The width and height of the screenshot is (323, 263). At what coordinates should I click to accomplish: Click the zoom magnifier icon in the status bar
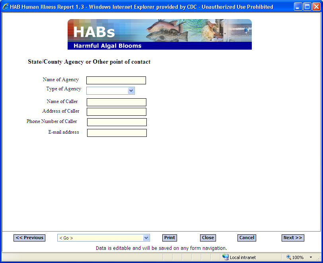coord(289,257)
